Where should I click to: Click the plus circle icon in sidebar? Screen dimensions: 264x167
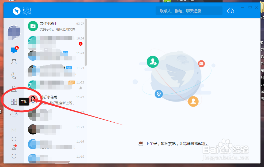click(x=14, y=139)
